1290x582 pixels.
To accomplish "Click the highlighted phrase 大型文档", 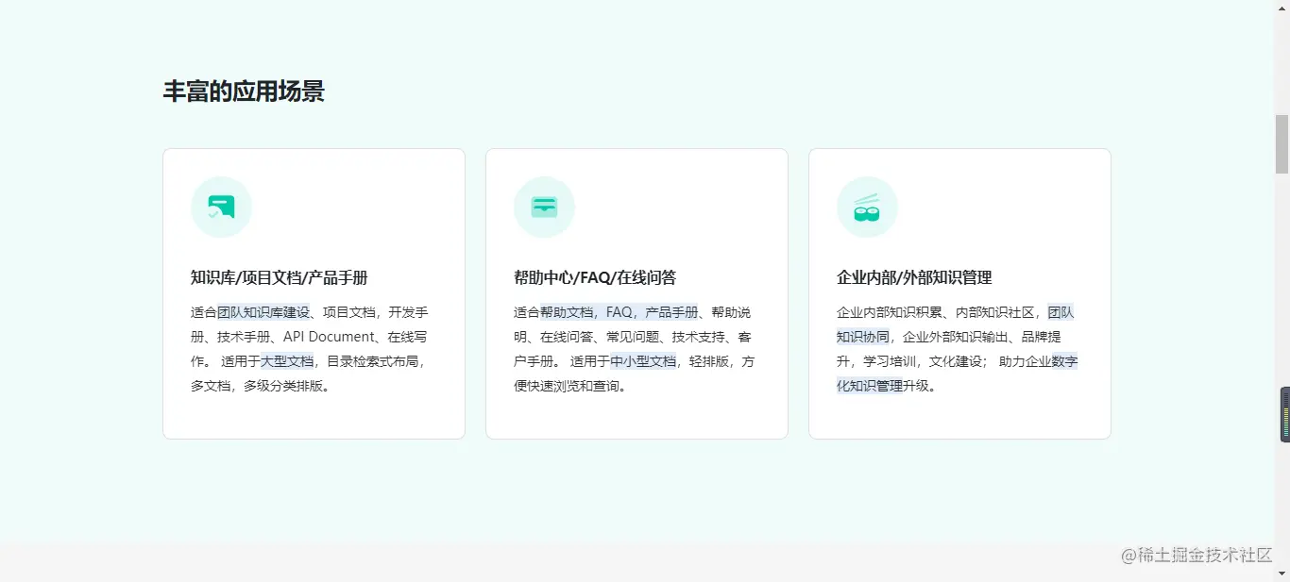I will [x=287, y=361].
